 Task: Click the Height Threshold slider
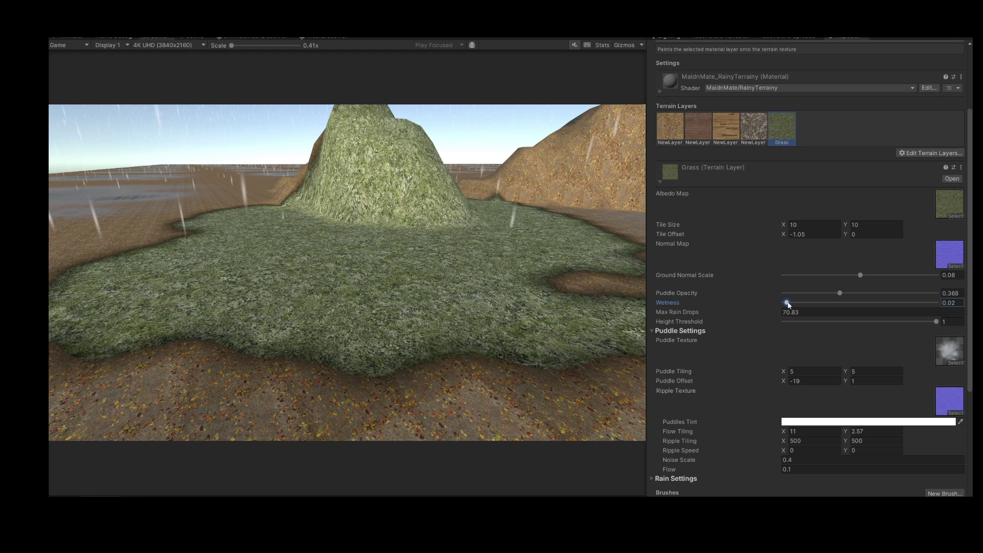coord(860,322)
